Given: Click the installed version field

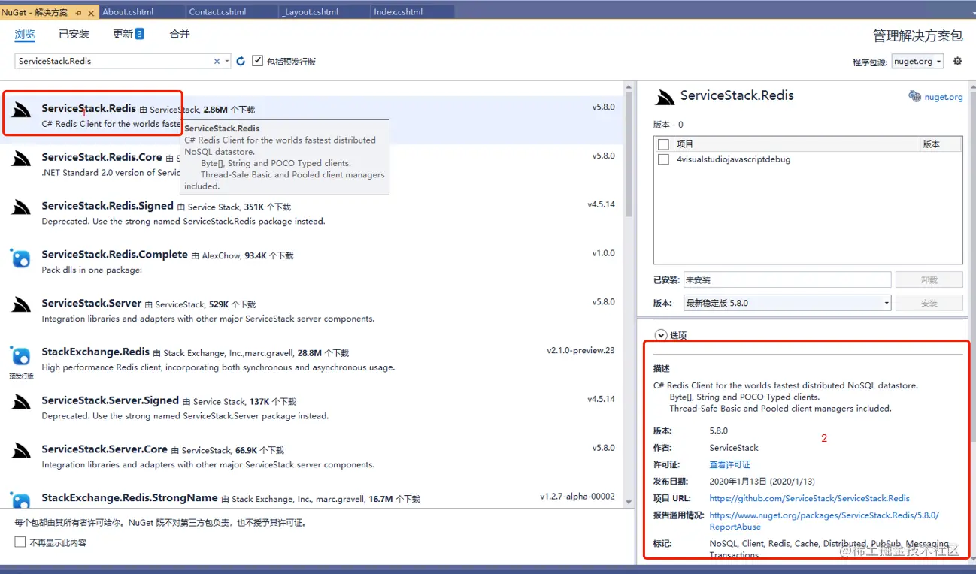Looking at the screenshot, I should [x=787, y=279].
